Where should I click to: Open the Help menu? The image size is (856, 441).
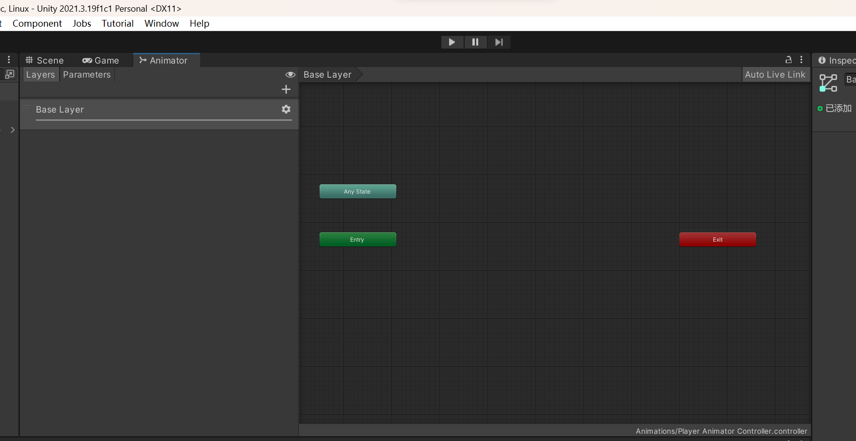(199, 23)
